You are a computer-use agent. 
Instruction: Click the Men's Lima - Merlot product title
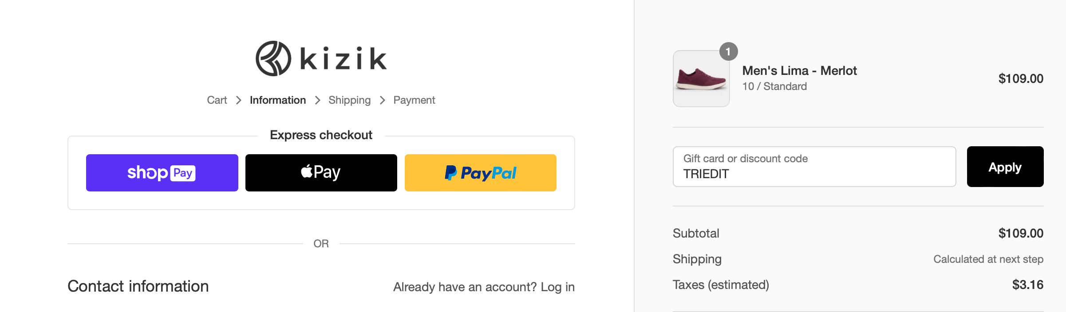coord(799,71)
